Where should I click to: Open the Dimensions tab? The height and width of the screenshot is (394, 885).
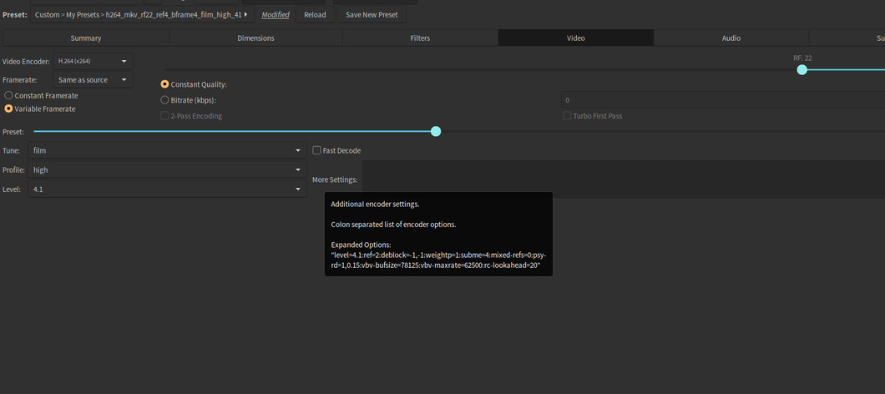(x=255, y=38)
